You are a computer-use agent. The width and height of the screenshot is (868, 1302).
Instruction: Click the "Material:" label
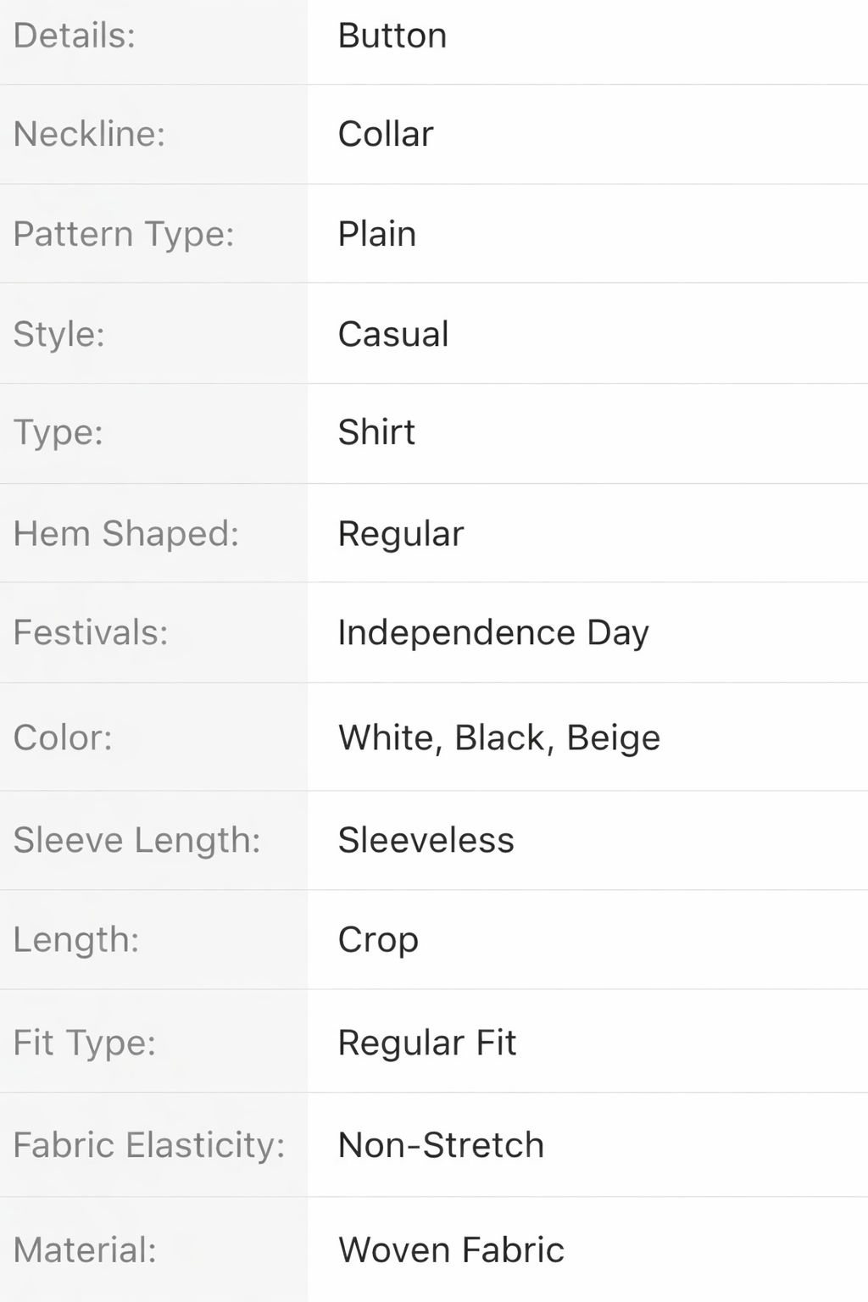tap(85, 1250)
